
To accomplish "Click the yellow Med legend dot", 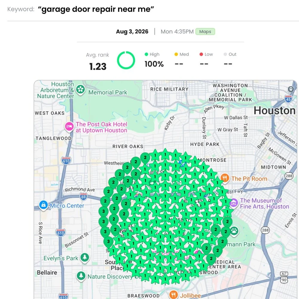I will (176, 54).
